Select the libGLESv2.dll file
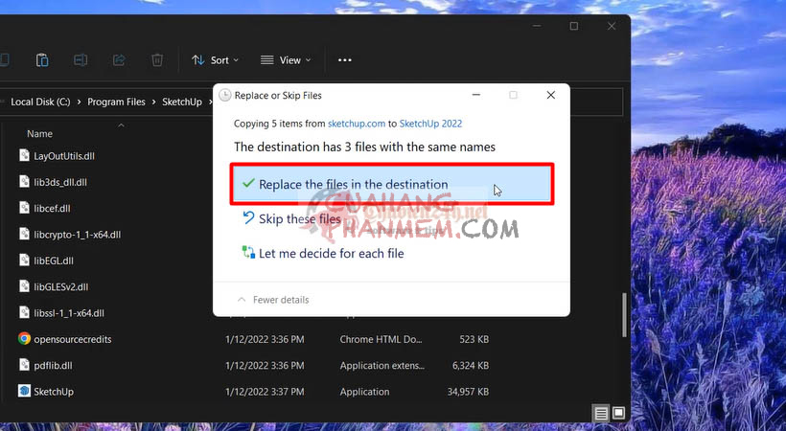The width and height of the screenshot is (786, 431). pos(60,286)
